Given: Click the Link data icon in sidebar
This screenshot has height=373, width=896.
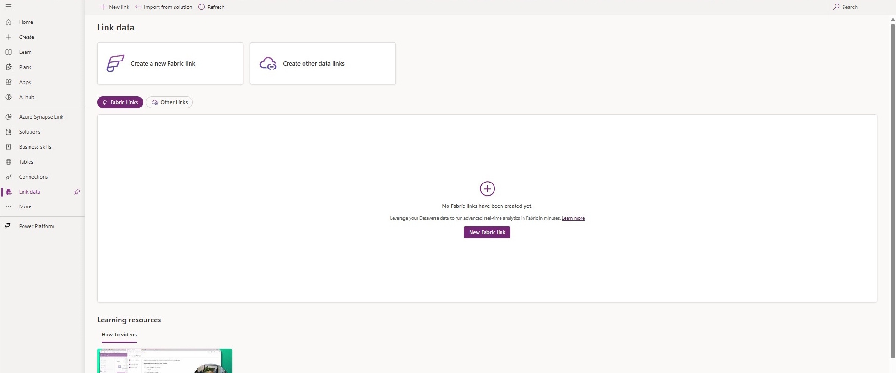Looking at the screenshot, I should click(x=8, y=192).
